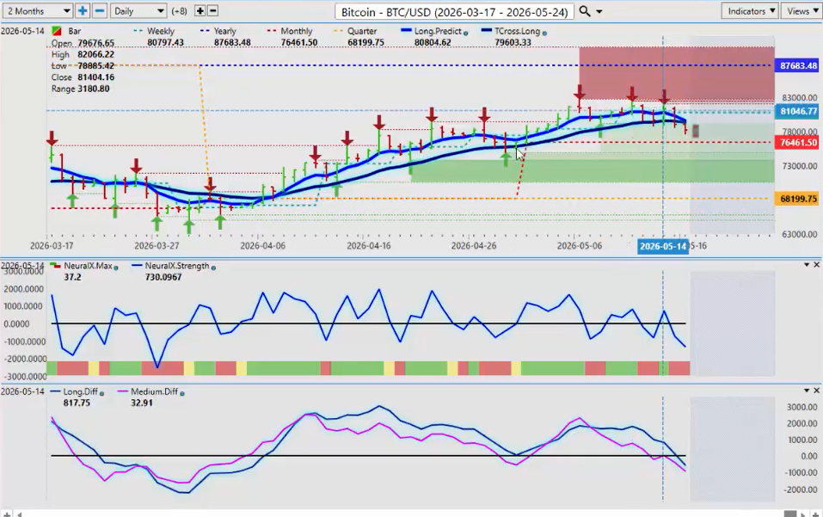Click the blue plus zoom-in button
823x517 pixels.
[x=82, y=11]
